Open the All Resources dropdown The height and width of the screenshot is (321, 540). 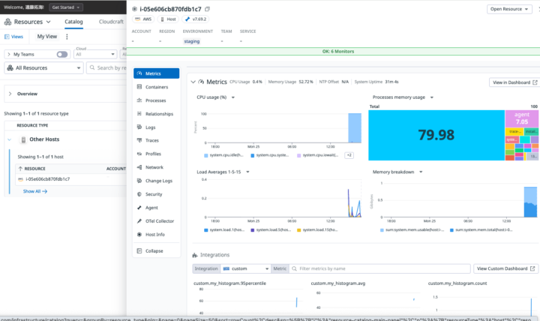tap(43, 67)
